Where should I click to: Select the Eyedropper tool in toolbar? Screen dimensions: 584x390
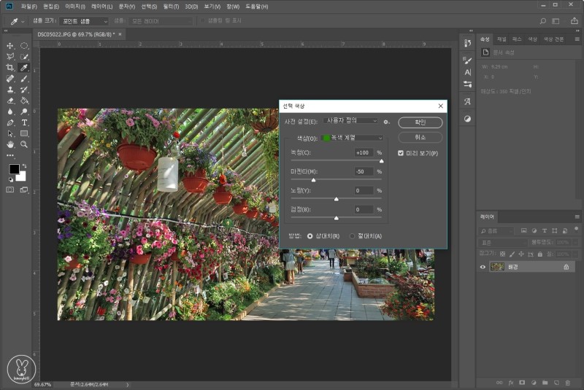24,67
